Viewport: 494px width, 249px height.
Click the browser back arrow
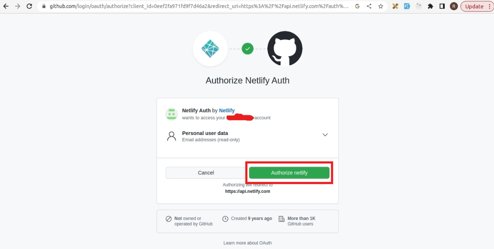pos(6,6)
